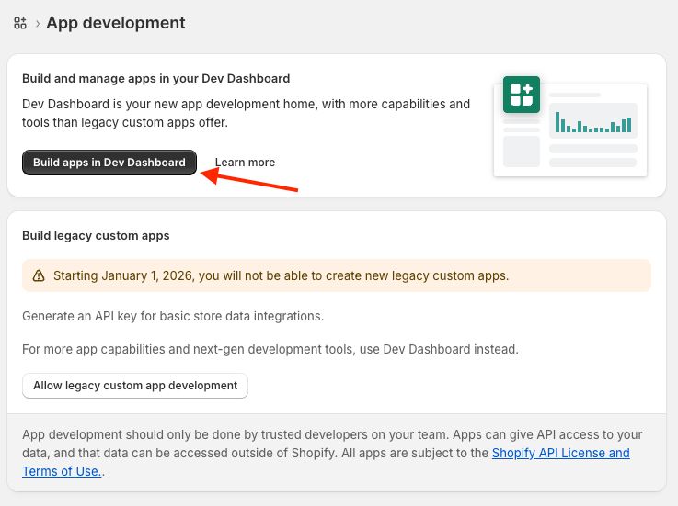Click the Build and manage apps heading
The width and height of the screenshot is (678, 506).
click(x=155, y=79)
